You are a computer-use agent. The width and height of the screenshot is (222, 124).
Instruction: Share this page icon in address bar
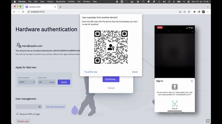click(185, 12)
